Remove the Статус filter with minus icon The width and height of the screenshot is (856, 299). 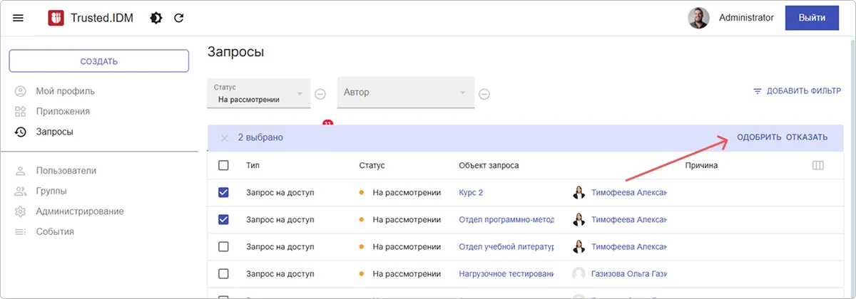(x=321, y=93)
